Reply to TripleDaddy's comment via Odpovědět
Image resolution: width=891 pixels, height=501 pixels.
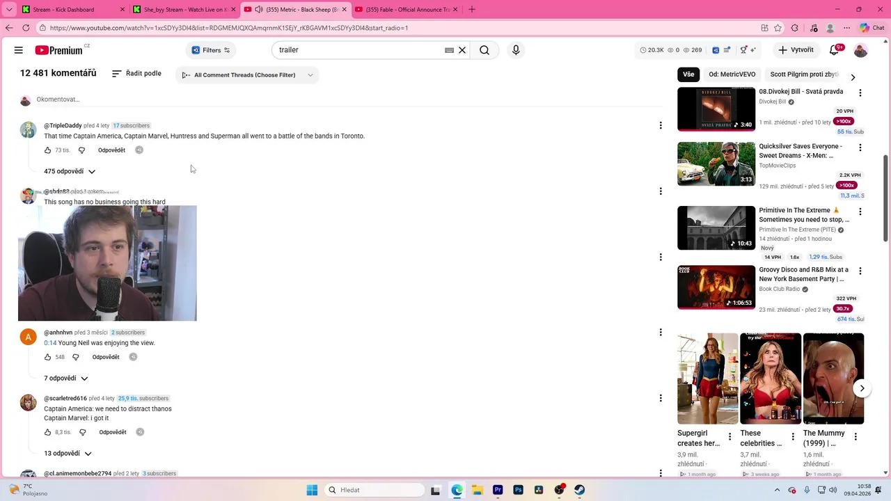point(111,150)
